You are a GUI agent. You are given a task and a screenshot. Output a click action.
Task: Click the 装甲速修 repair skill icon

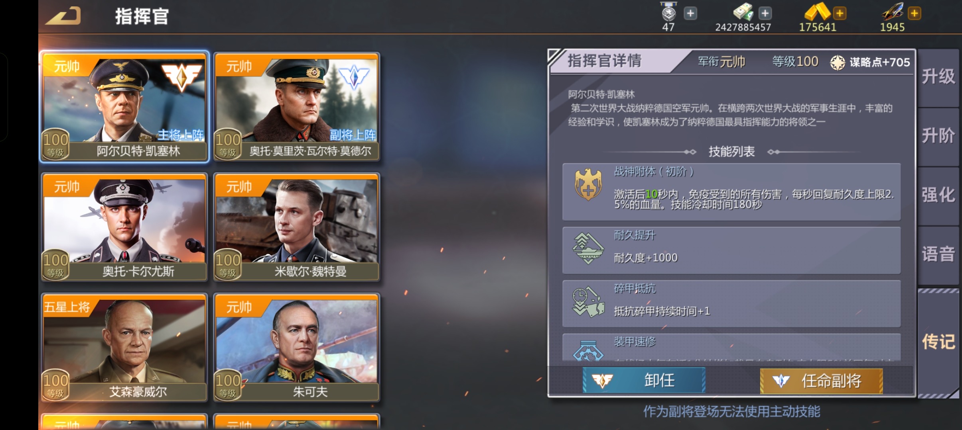click(588, 350)
